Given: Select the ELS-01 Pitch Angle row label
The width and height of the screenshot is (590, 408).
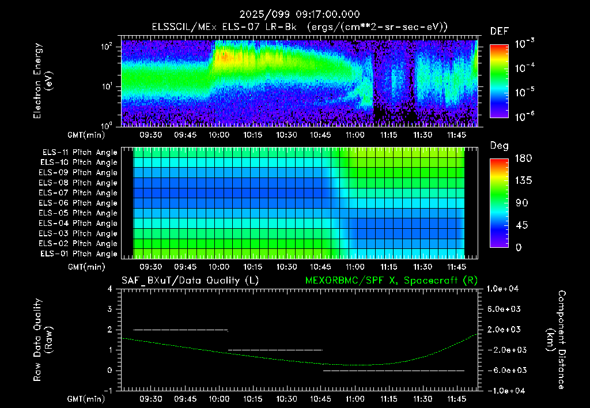Looking at the screenshot, I should pos(79,254).
